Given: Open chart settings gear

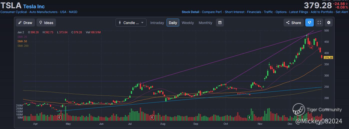Looking at the screenshot, I should click(x=329, y=22).
